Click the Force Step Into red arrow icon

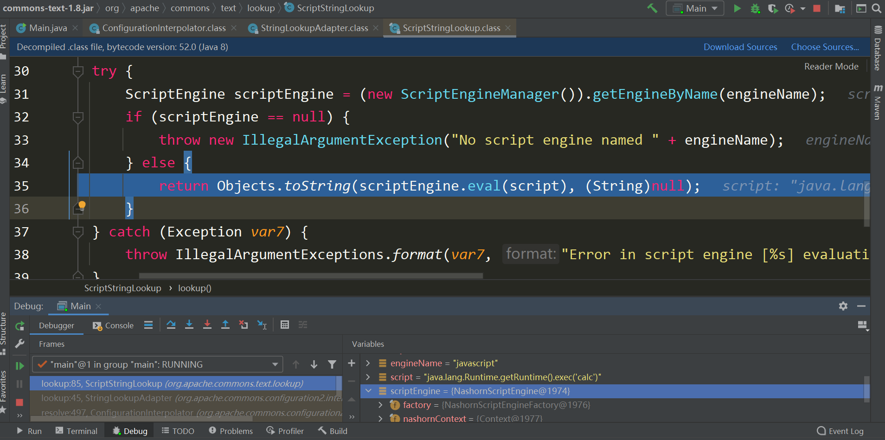[x=207, y=325]
